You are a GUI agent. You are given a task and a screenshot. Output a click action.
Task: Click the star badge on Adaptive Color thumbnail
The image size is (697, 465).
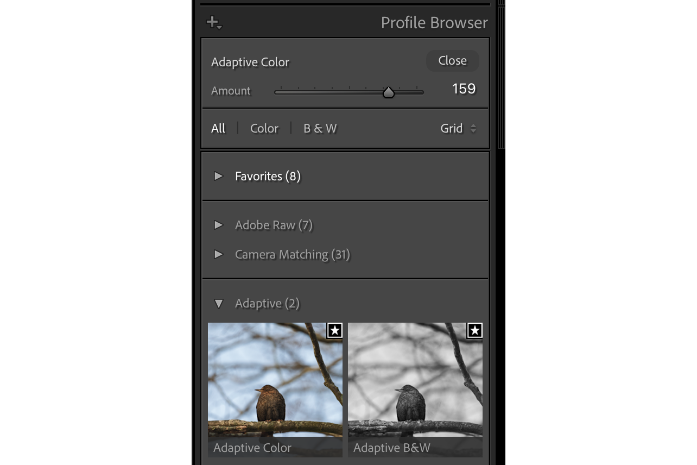[x=335, y=330]
